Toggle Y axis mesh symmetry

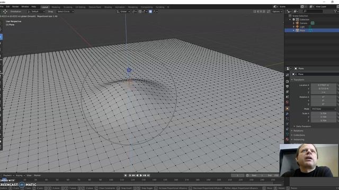pyautogui.click(x=261, y=12)
